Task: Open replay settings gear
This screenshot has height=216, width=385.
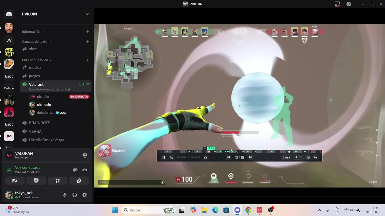Action: click(x=308, y=157)
